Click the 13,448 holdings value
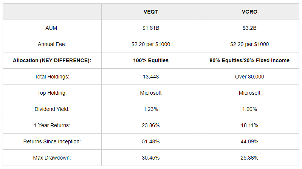 [x=150, y=77]
